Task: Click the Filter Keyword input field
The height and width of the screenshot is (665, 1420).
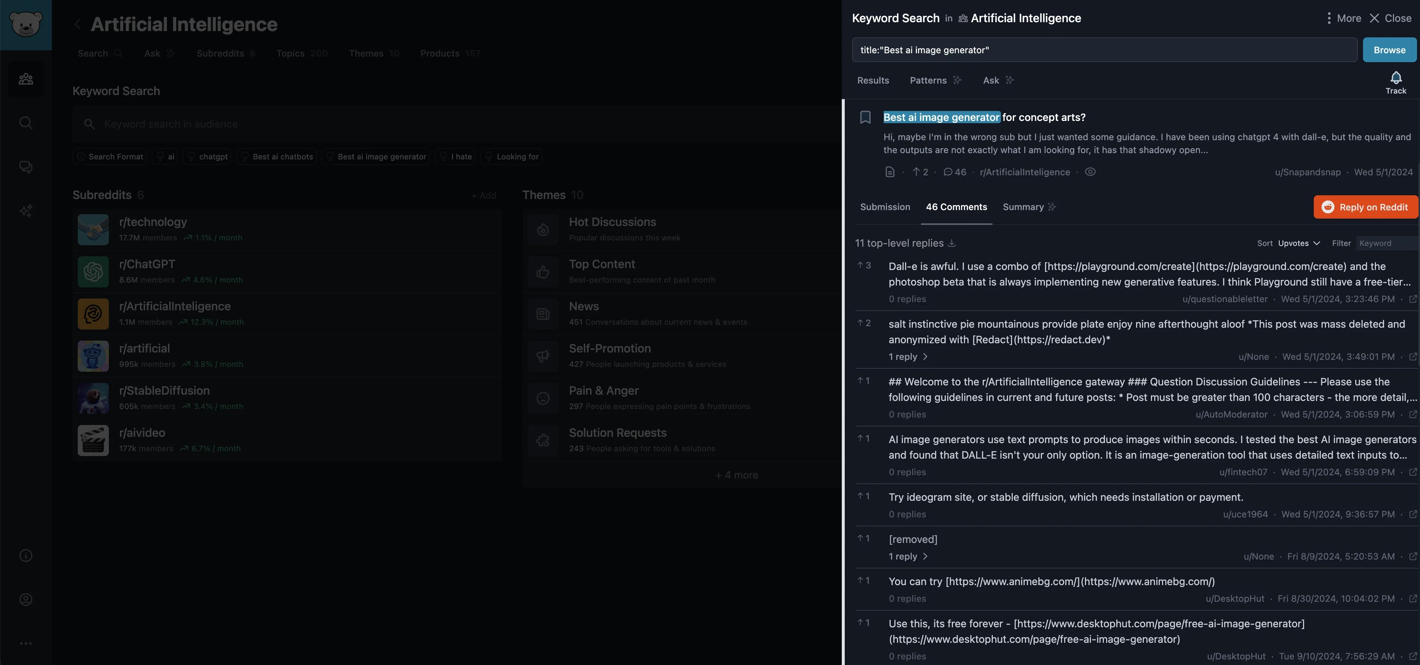Action: [1386, 243]
